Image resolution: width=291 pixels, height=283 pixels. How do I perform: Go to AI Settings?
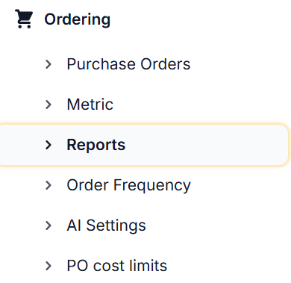[x=106, y=226]
